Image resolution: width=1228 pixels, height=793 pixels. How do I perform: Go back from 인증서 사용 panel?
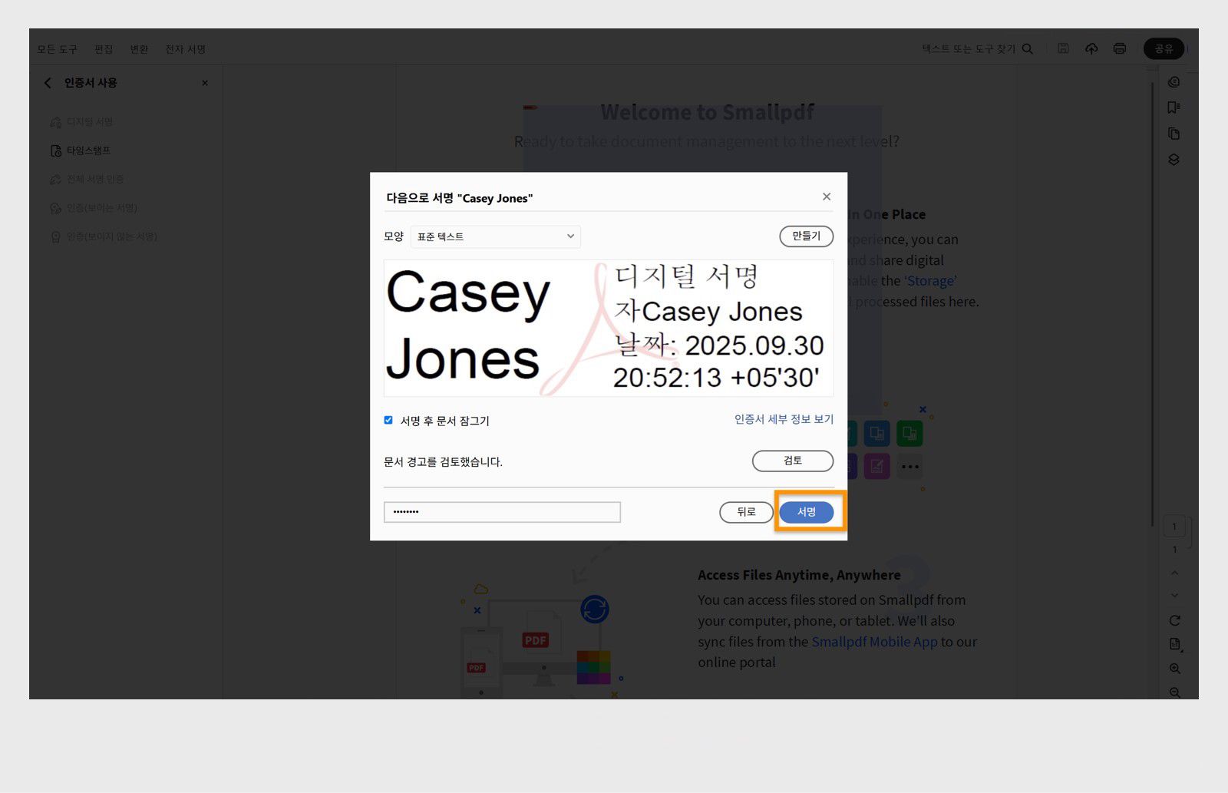(x=48, y=83)
